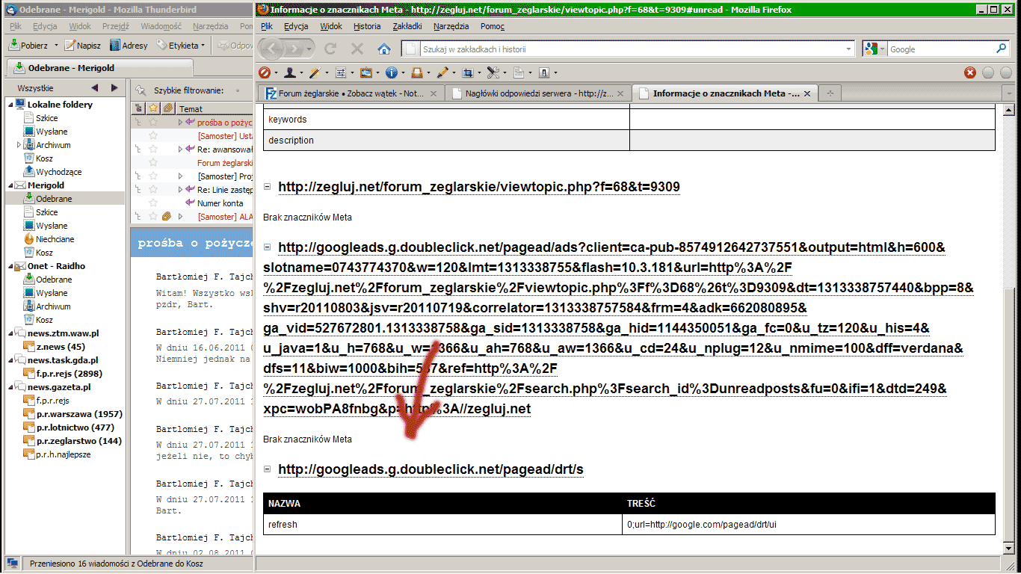
Task: Switch to Nagłówki odpowiedzi serwera tab
Action: click(x=537, y=93)
